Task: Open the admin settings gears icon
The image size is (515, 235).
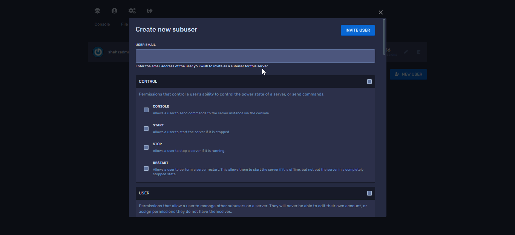Action: (132, 11)
